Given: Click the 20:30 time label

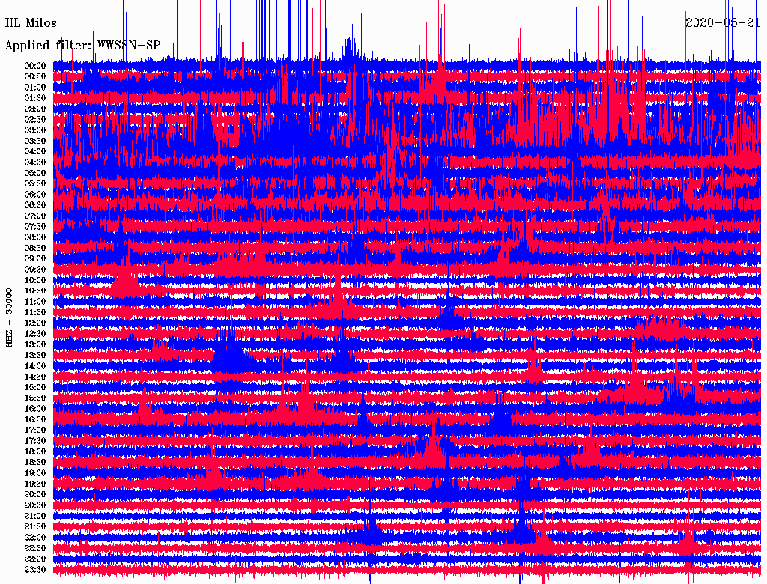Looking at the screenshot, I should pos(35,505).
